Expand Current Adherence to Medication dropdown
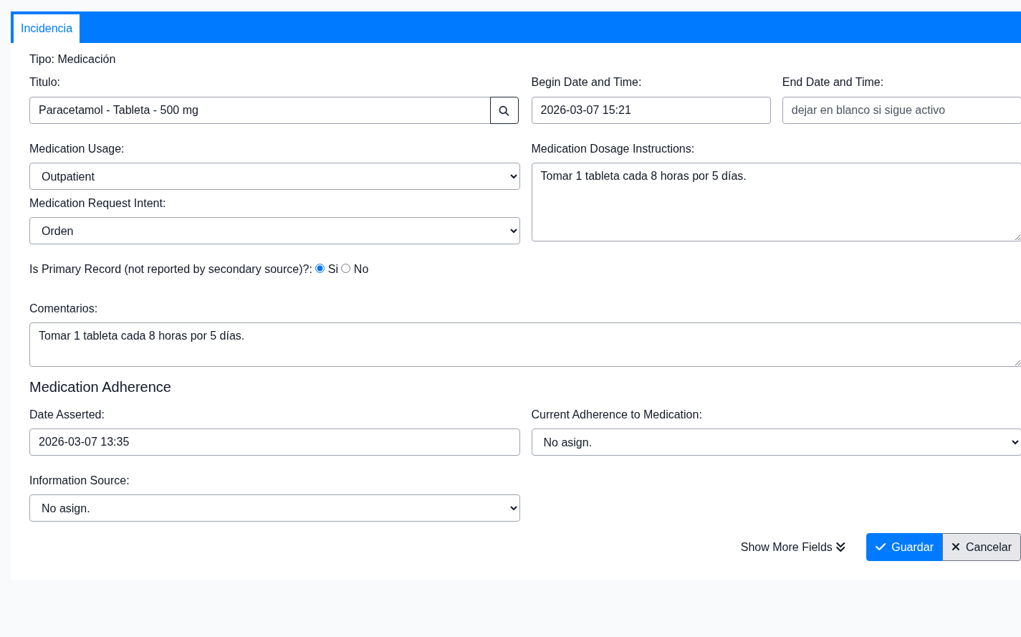1021x637 pixels. tap(776, 442)
